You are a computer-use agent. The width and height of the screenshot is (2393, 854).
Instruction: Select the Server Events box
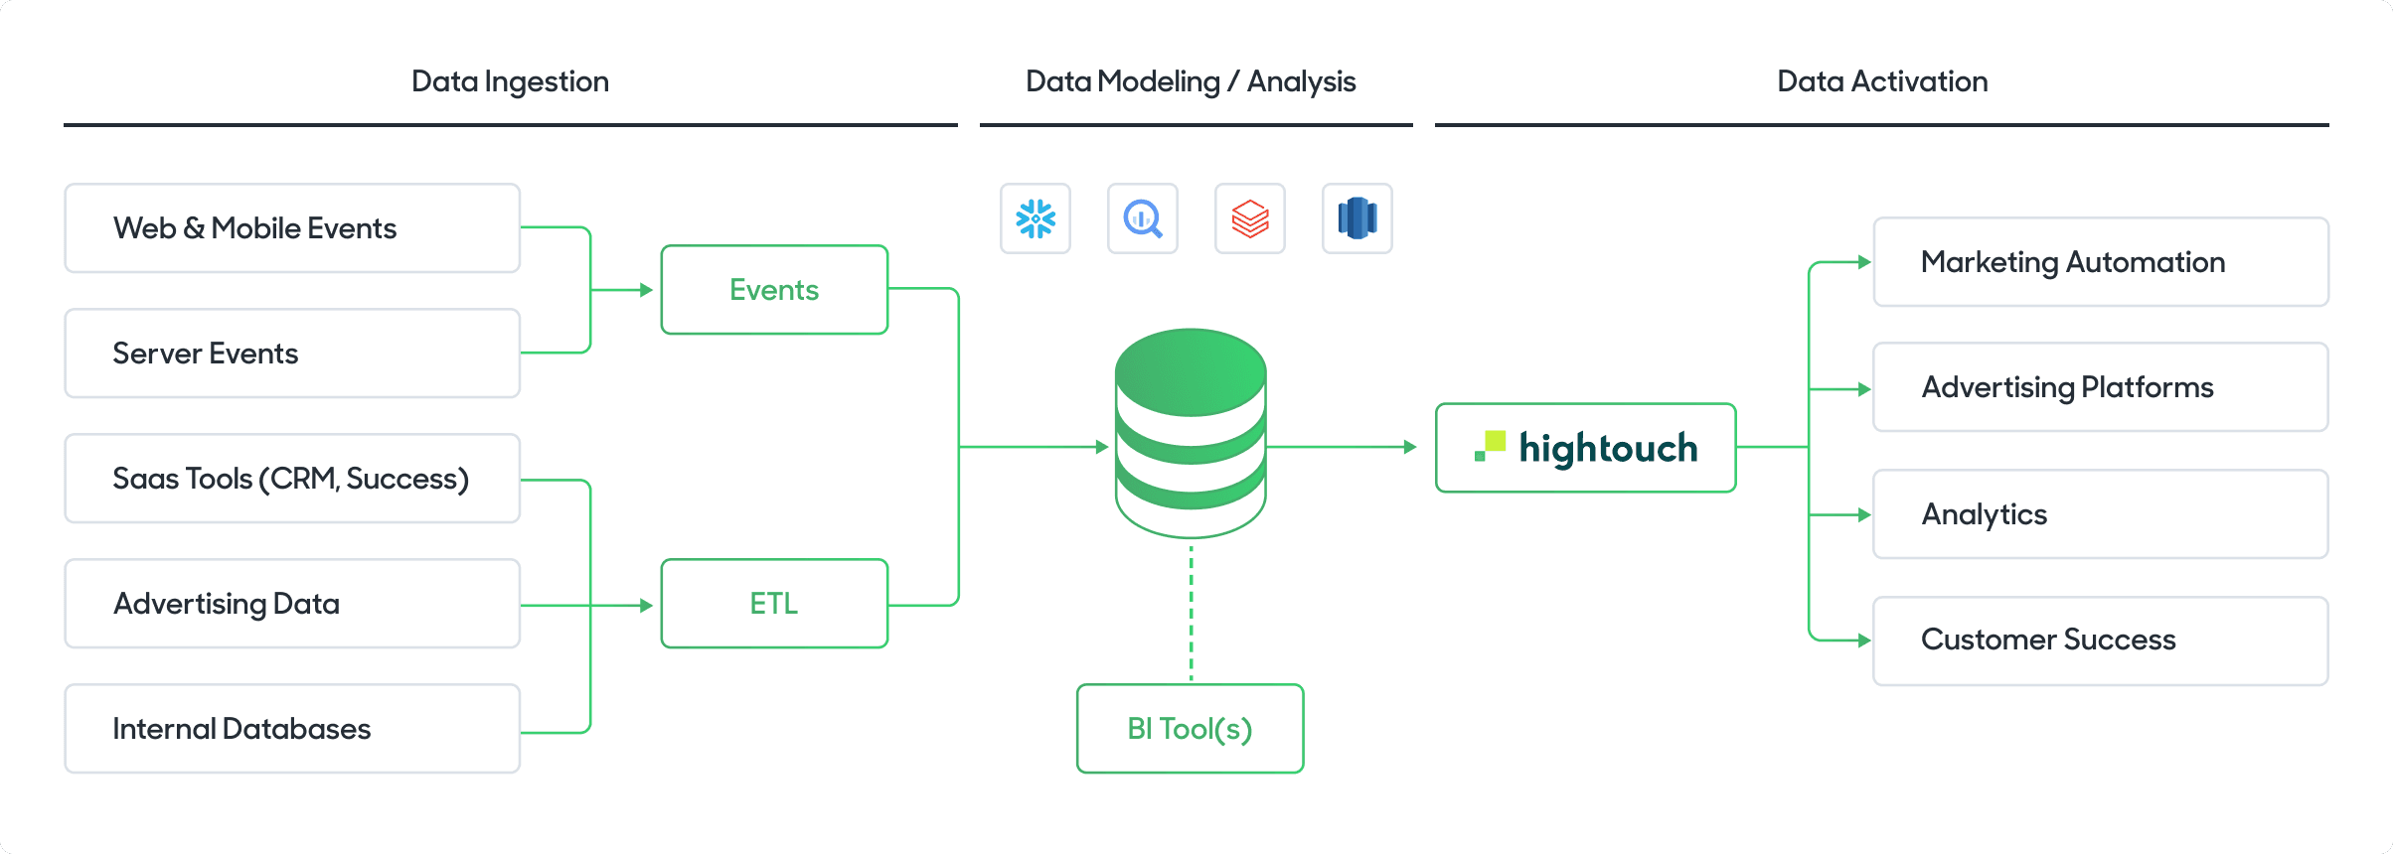(292, 354)
